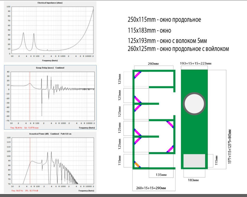Select the line '125x193mm - окно с волоком 5мм'
Viewport: 247px width, 197px height.
(167, 41)
